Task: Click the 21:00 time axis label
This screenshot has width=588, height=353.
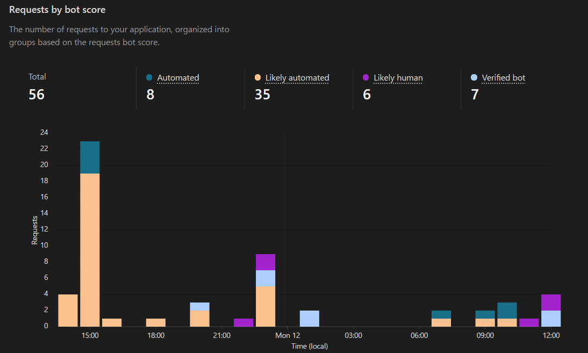Action: 221,335
